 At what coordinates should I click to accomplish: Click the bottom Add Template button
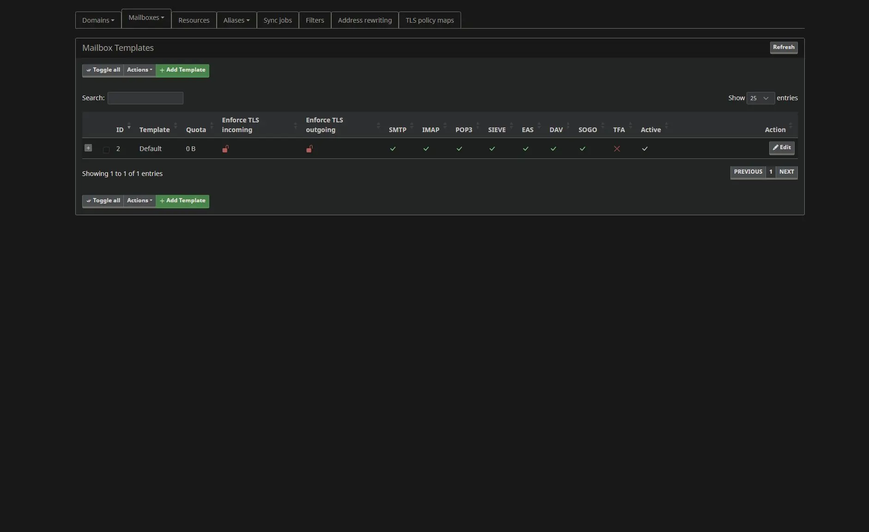tap(182, 201)
